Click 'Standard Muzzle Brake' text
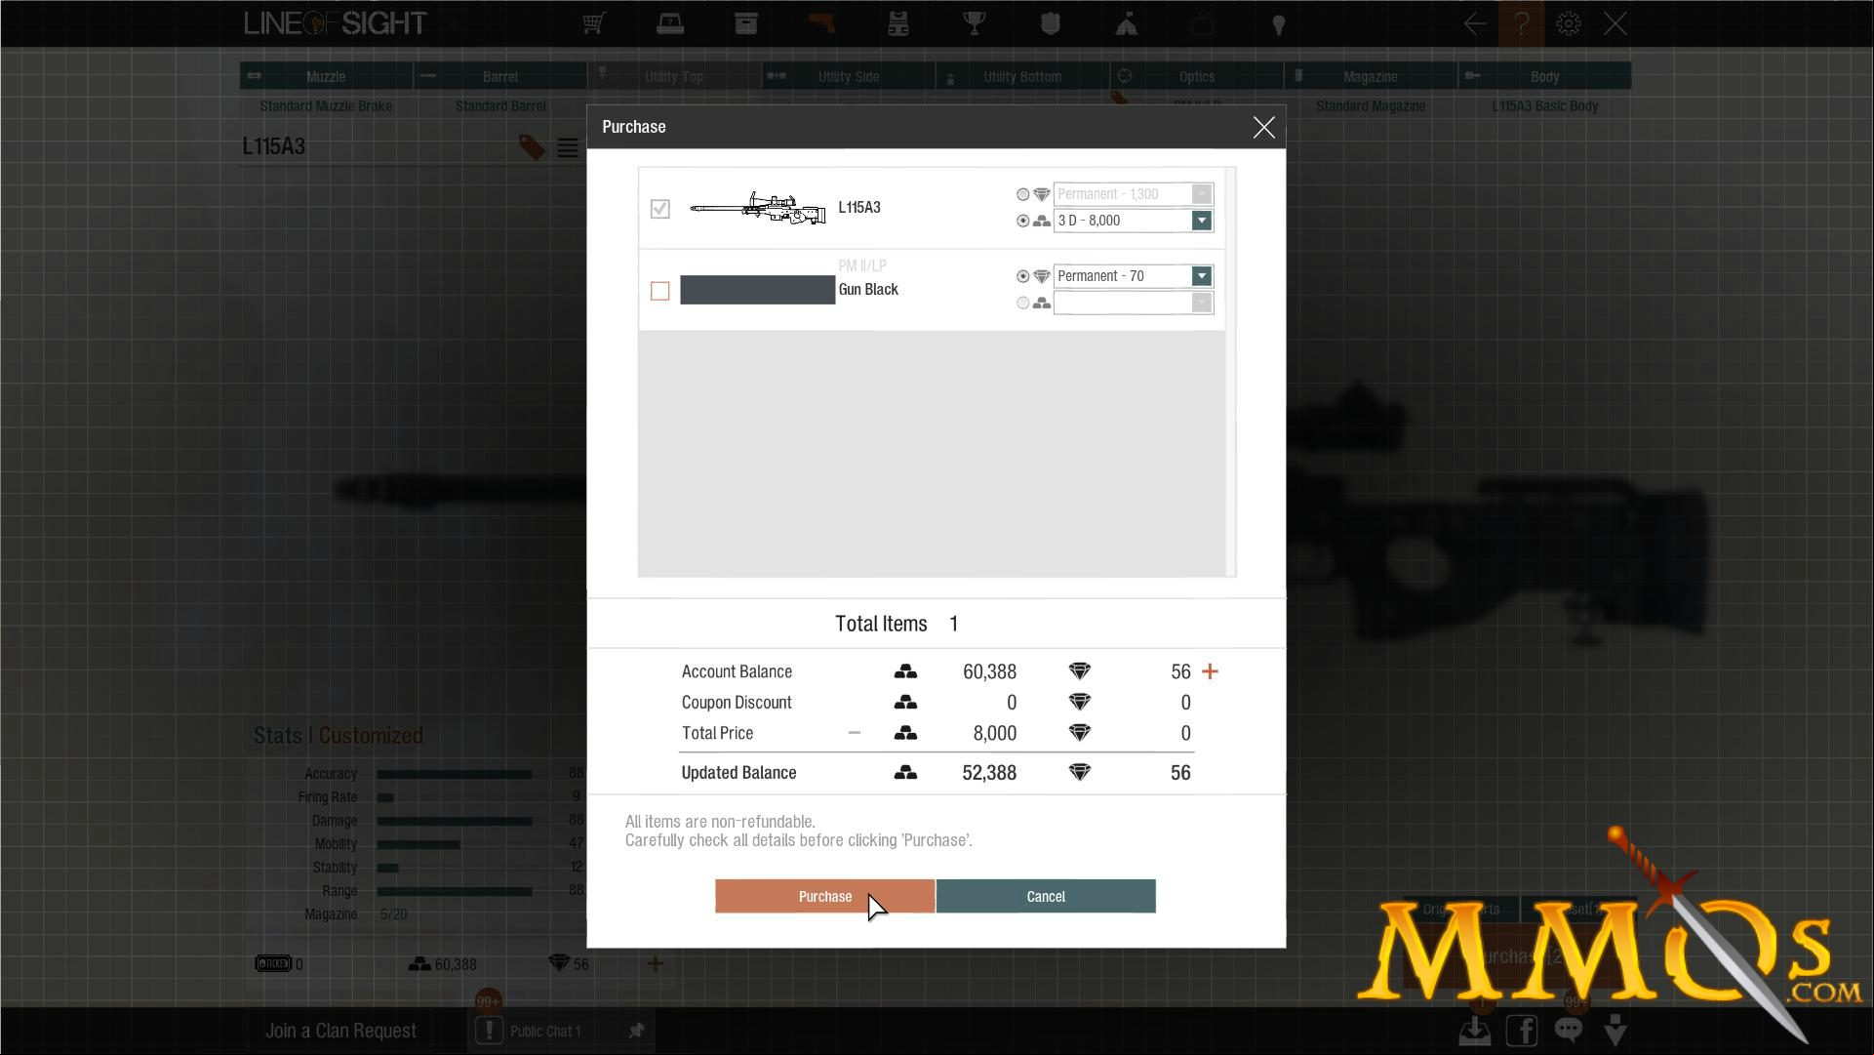 click(x=326, y=105)
